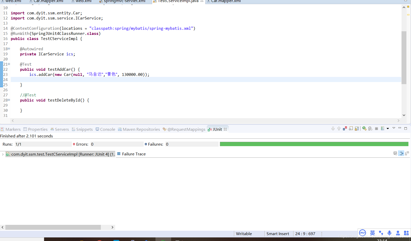Minimize the JUnit panel
Screen dimensions: 411x241
click(x=400, y=128)
